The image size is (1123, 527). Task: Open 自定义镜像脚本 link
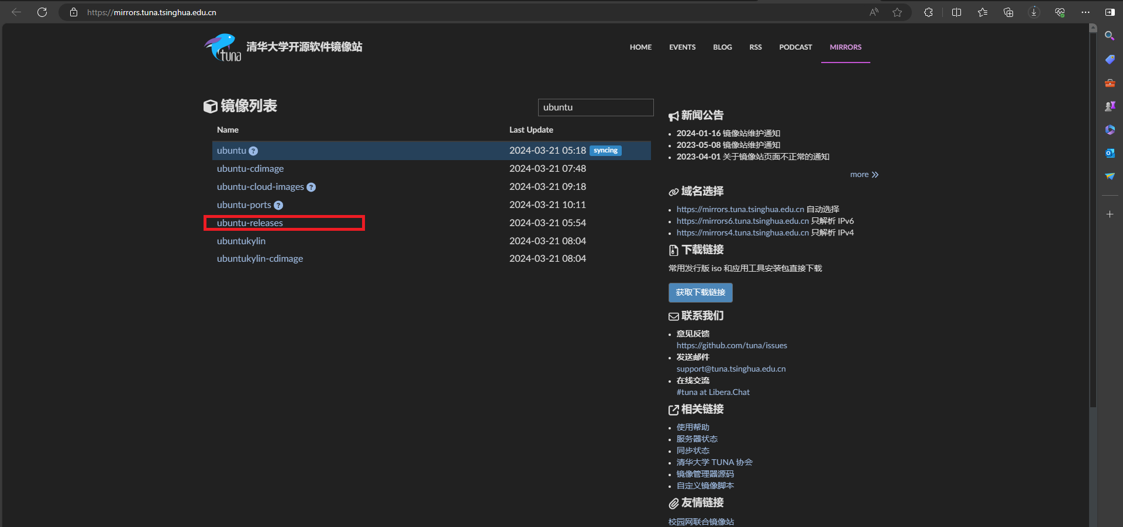(705, 486)
